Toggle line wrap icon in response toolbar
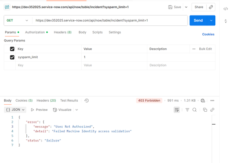Viewport: 230px width, 163px height. (x=176, y=110)
